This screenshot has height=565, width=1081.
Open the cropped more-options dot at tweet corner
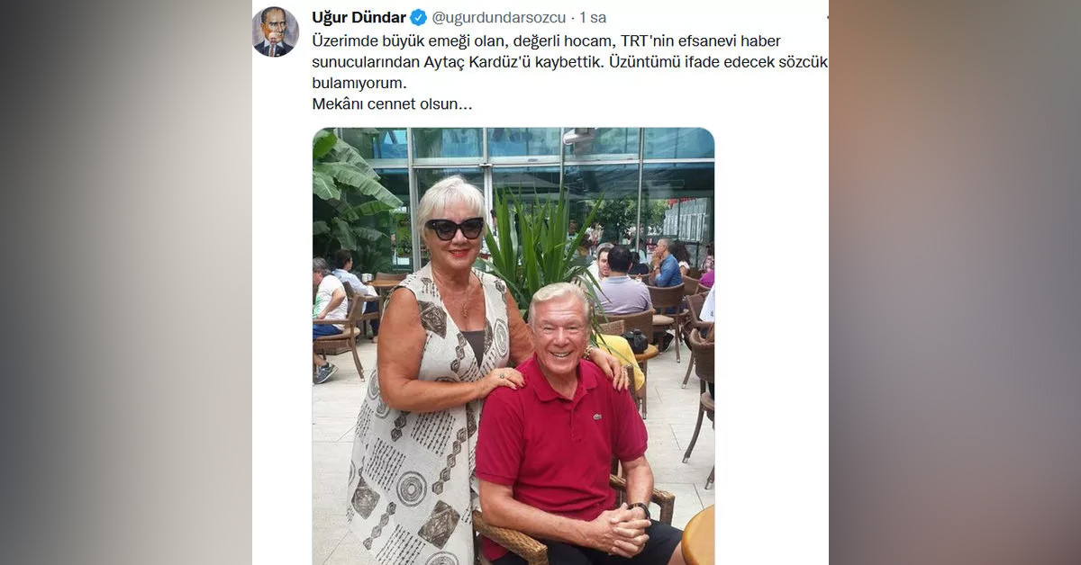pyautogui.click(x=826, y=17)
